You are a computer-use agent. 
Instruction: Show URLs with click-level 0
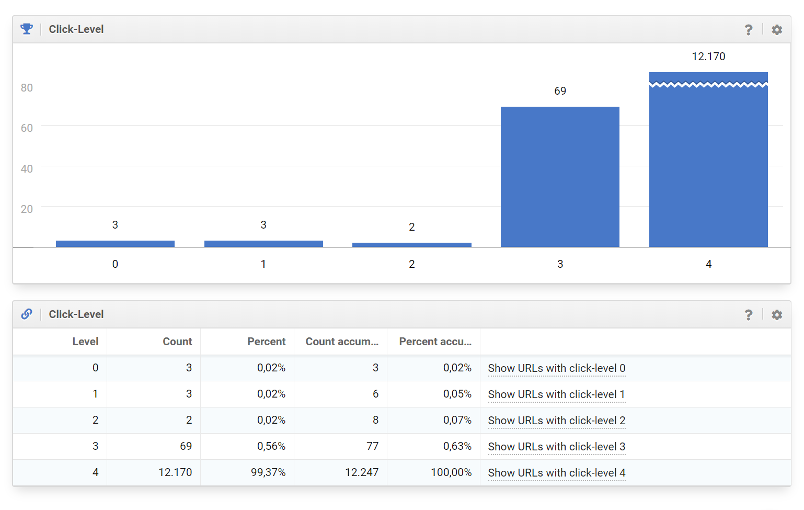[556, 368]
